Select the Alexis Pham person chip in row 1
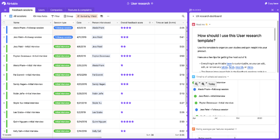Viewport: 280px width, 140px height. (x=98, y=28)
